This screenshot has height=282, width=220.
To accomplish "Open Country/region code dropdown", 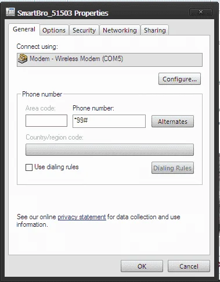I will 110,149.
